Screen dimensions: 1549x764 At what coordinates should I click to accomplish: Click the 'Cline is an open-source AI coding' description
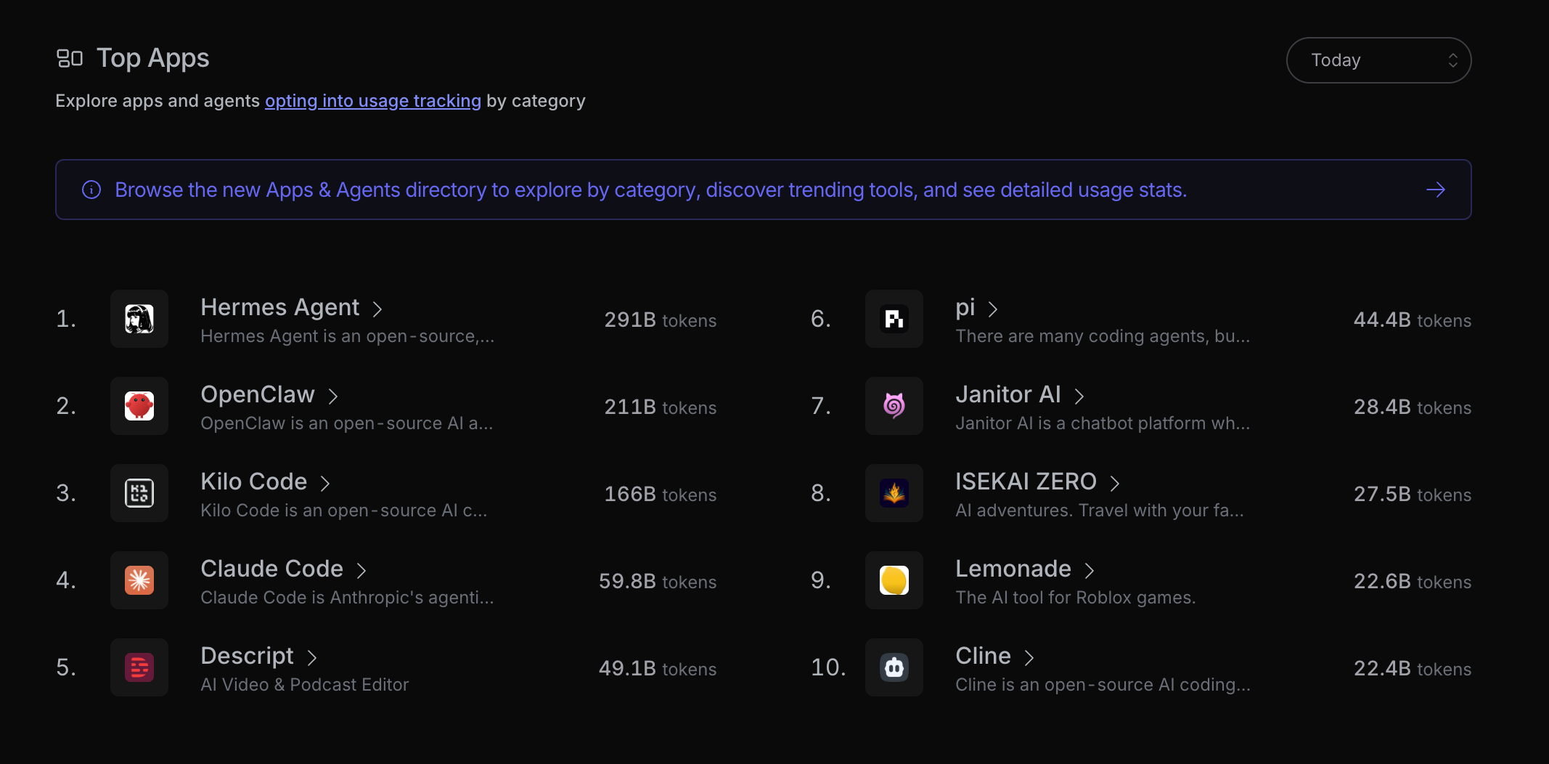[x=1103, y=685]
